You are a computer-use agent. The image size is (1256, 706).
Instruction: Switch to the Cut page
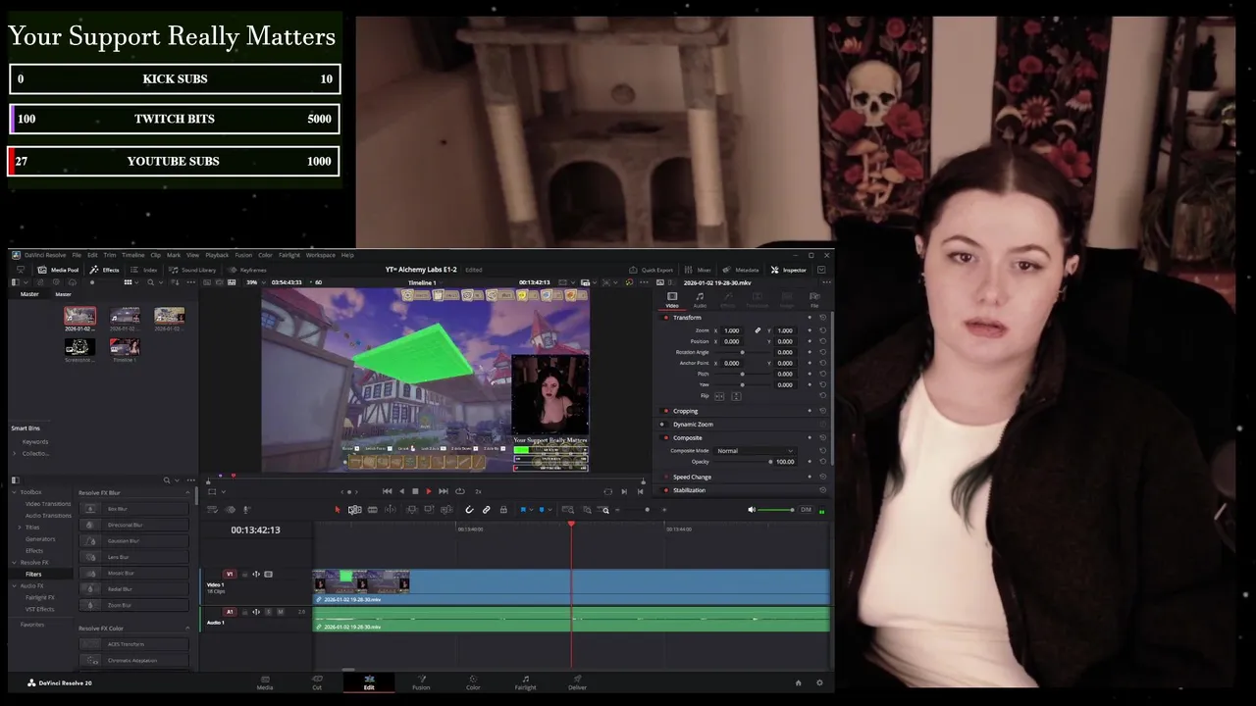317,681
